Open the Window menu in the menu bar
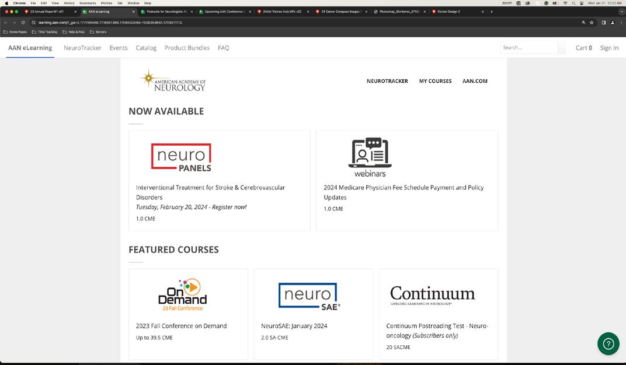This screenshot has height=365, width=626. [133, 3]
